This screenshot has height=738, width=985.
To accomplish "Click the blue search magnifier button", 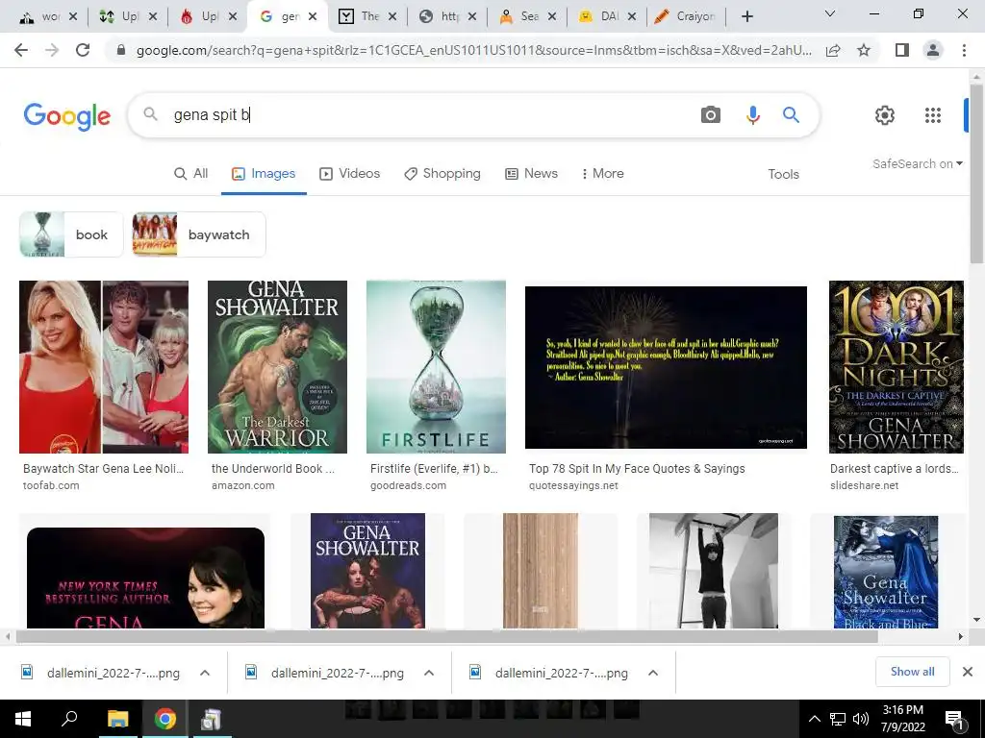I will click(791, 115).
